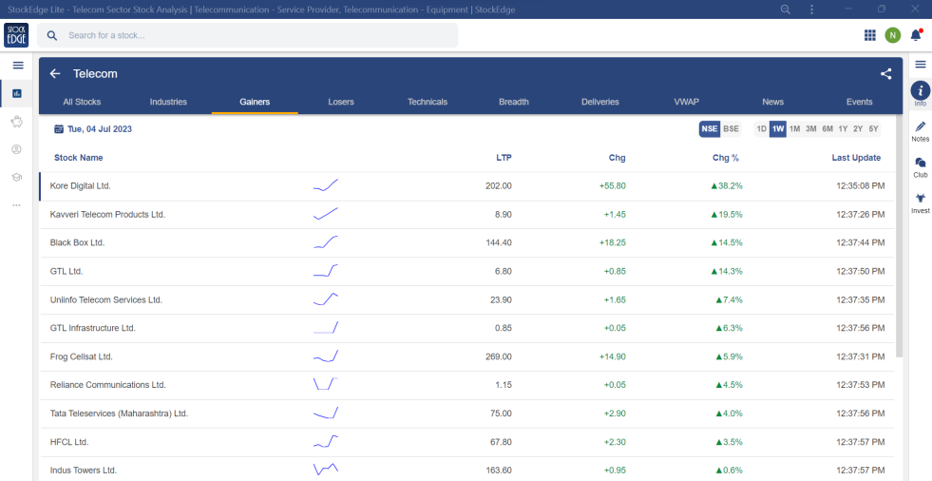The height and width of the screenshot is (481, 932).
Task: Select the 1M time period
Action: pyautogui.click(x=794, y=129)
